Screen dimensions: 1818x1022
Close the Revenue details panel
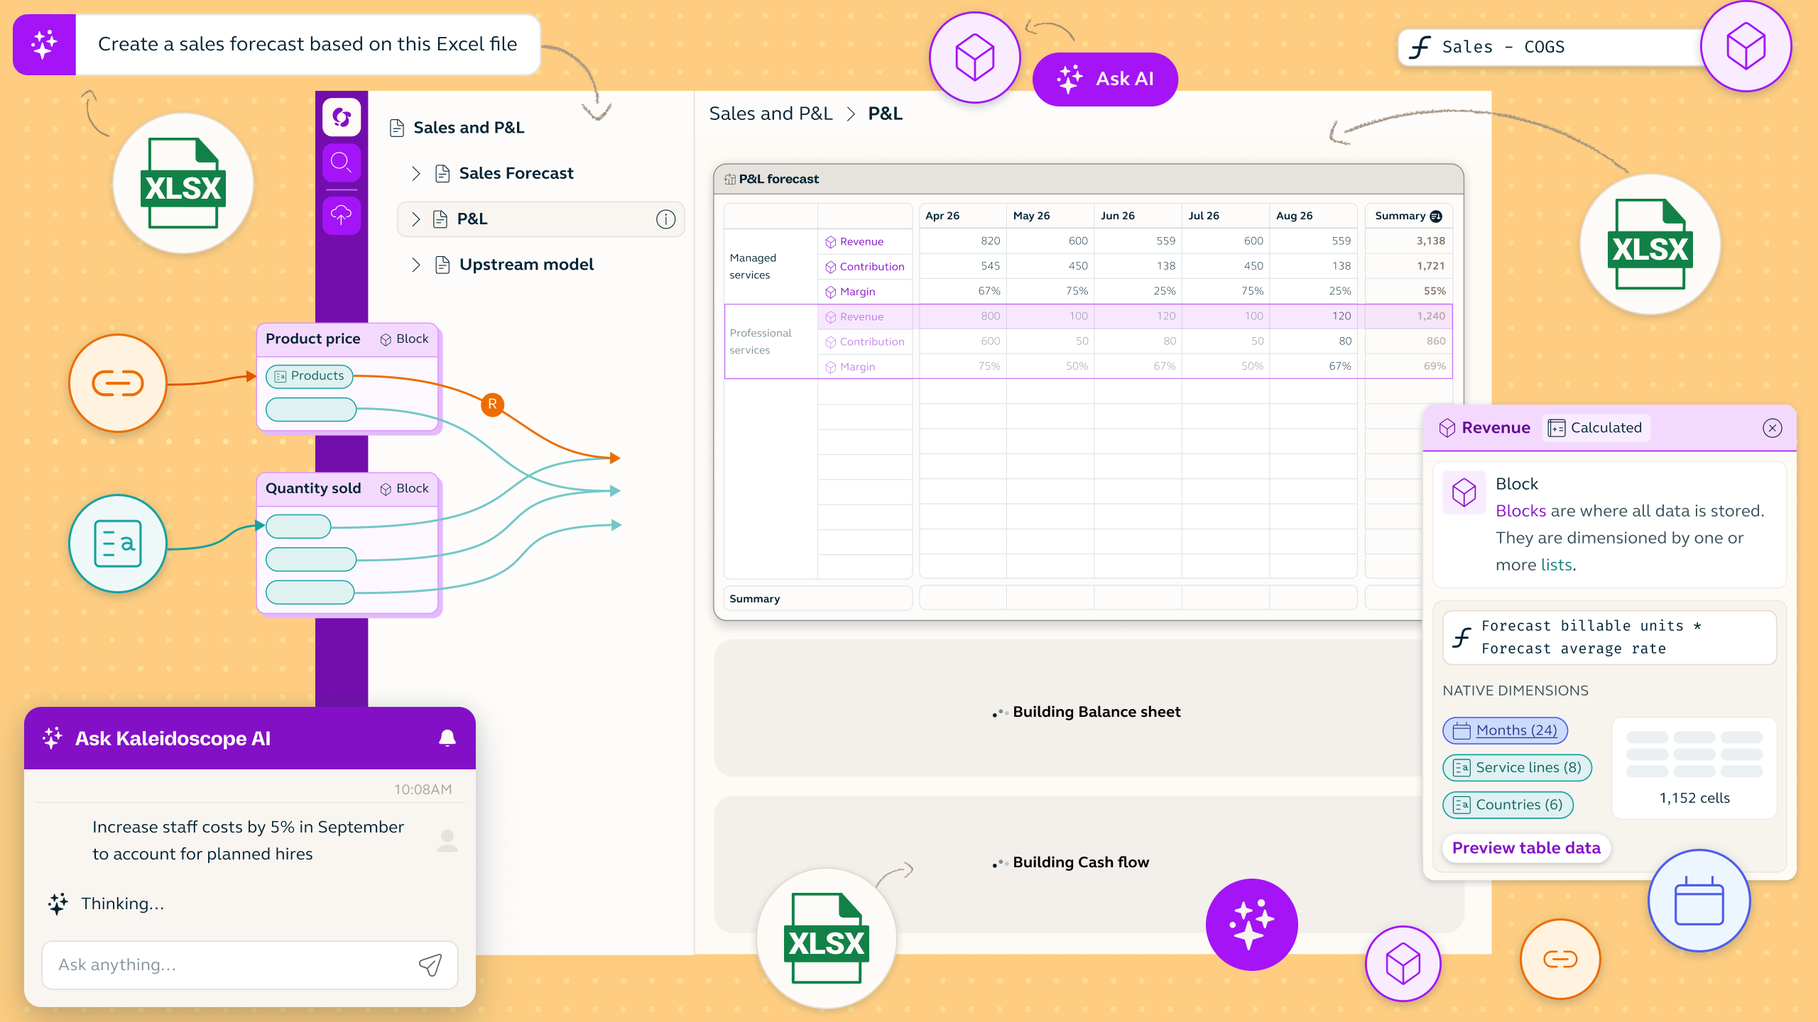[1772, 428]
